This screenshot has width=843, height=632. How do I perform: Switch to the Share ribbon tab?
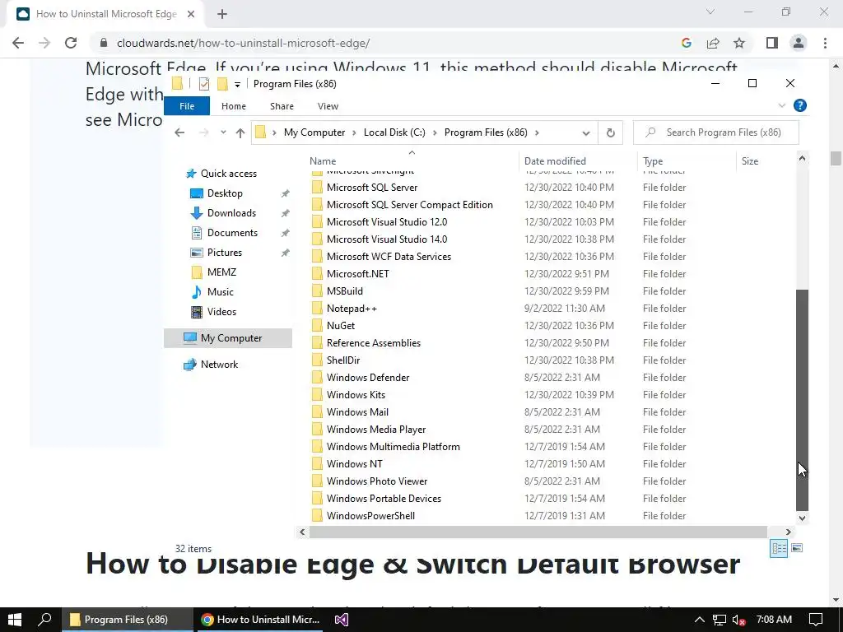(282, 106)
